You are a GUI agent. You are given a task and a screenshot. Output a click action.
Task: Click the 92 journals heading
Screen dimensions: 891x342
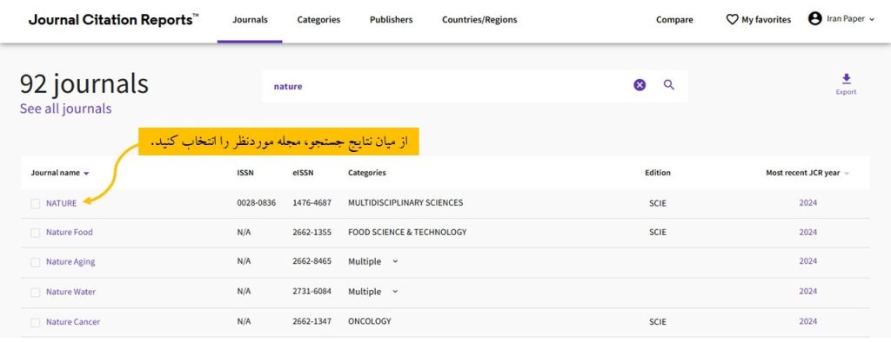[84, 84]
